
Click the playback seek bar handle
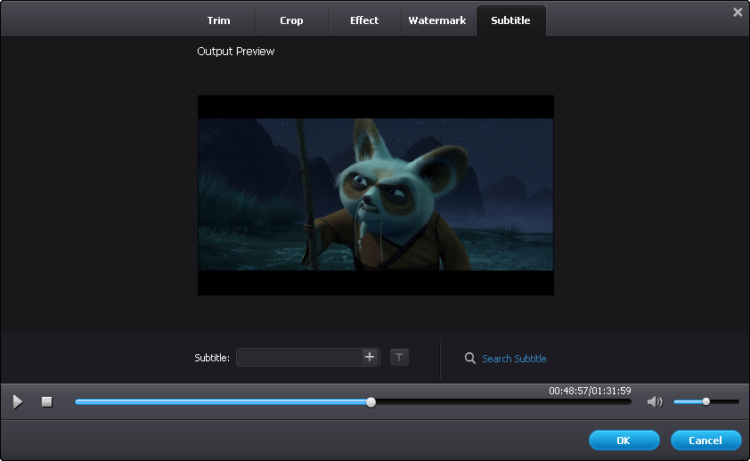coord(371,402)
